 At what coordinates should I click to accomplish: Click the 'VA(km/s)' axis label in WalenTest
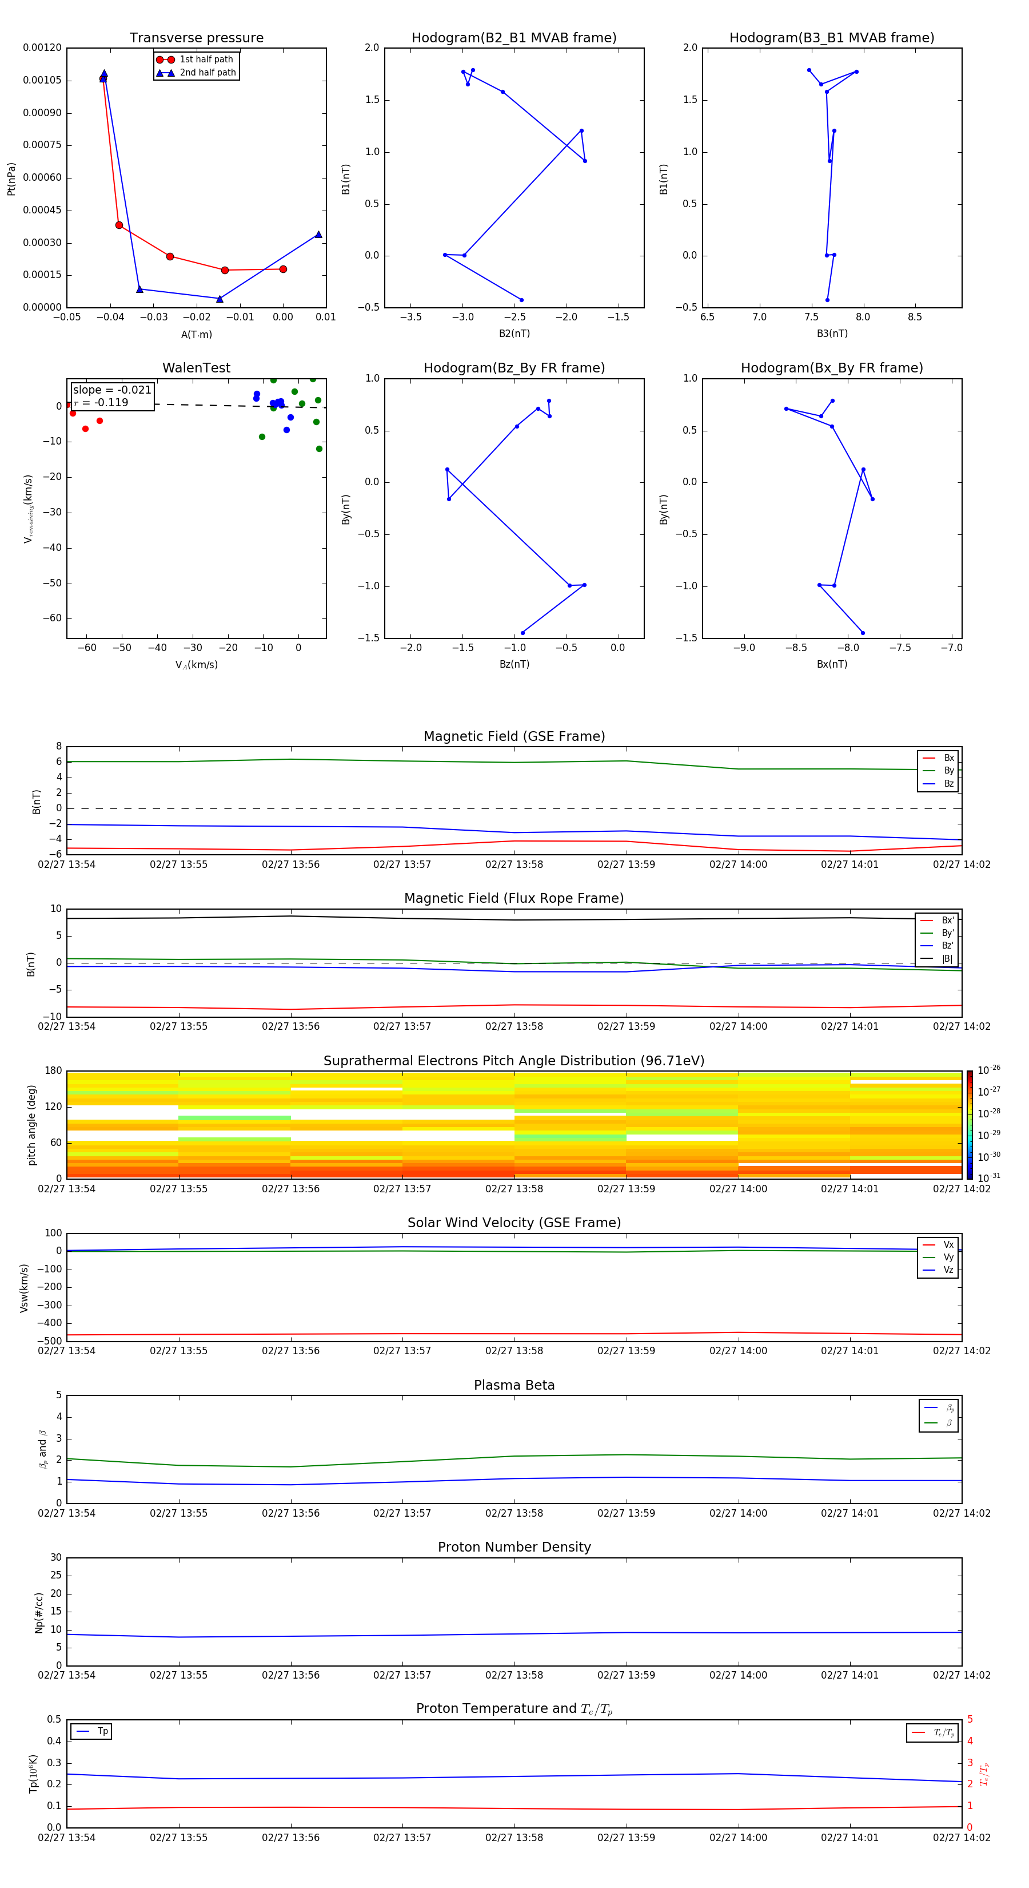point(196,665)
